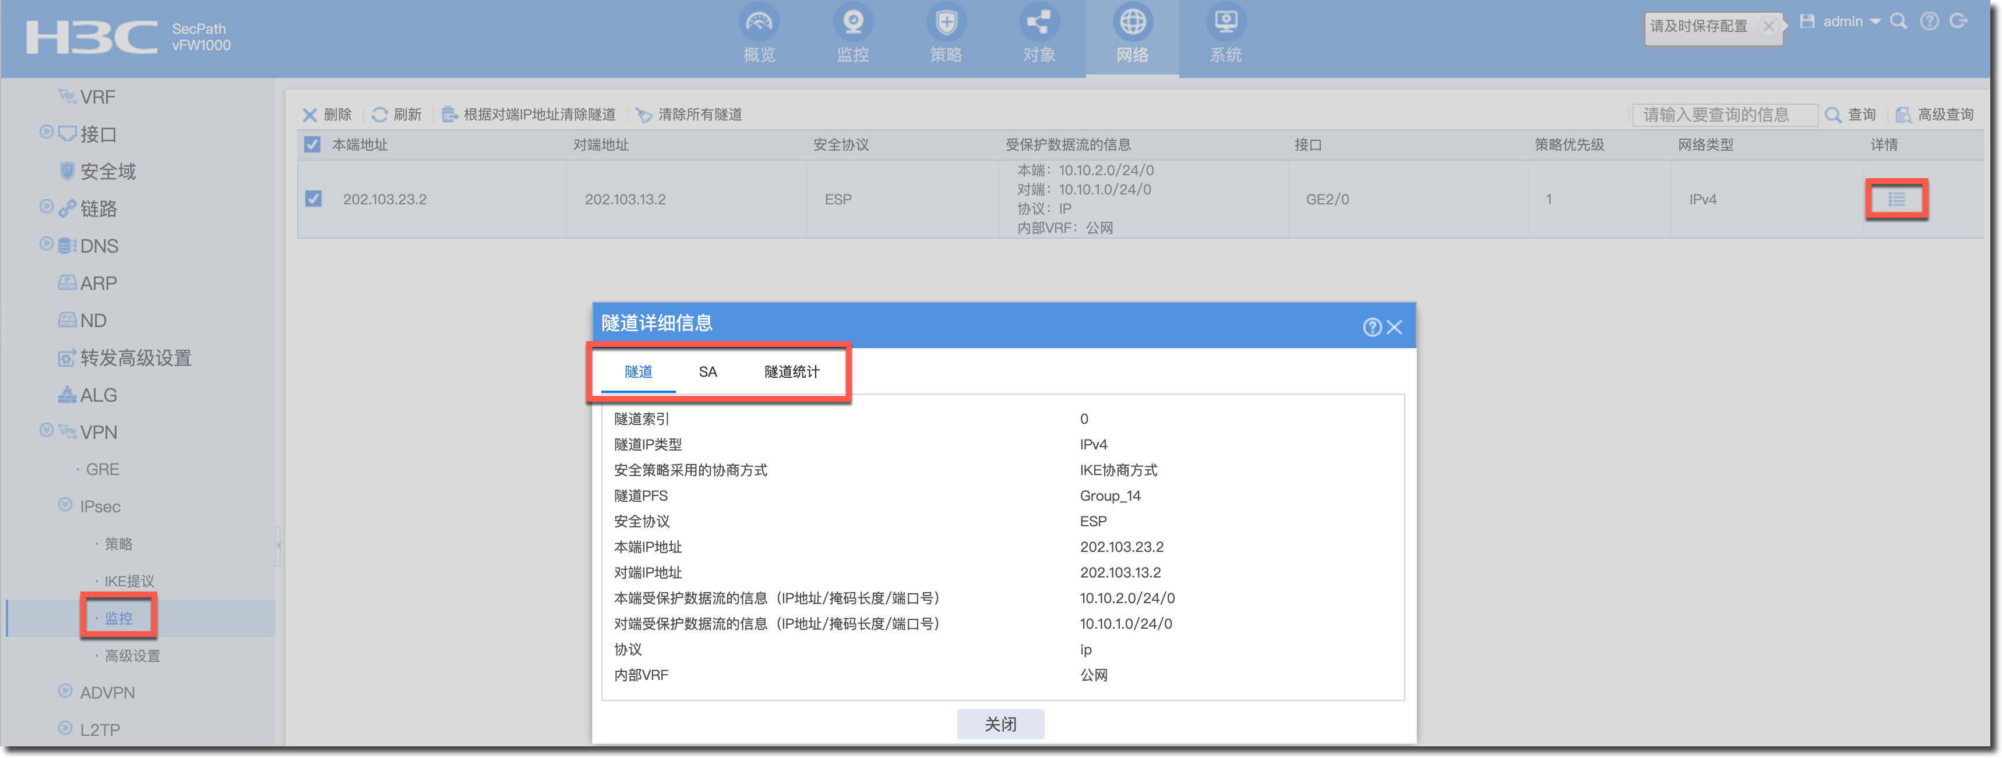
Task: Expand the 接口 interface tree node
Action: pyautogui.click(x=47, y=132)
